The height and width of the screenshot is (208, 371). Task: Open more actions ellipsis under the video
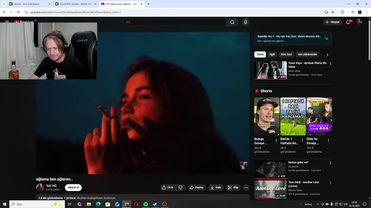[246, 187]
